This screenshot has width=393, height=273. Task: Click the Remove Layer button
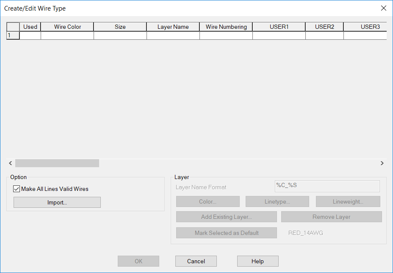(x=331, y=217)
